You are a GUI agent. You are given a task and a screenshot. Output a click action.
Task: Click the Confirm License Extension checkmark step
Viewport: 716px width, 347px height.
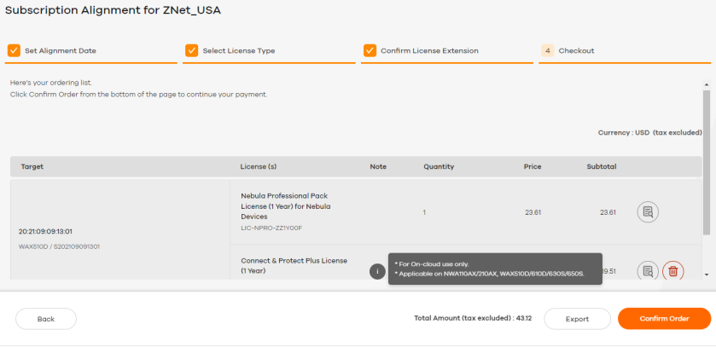(x=370, y=50)
